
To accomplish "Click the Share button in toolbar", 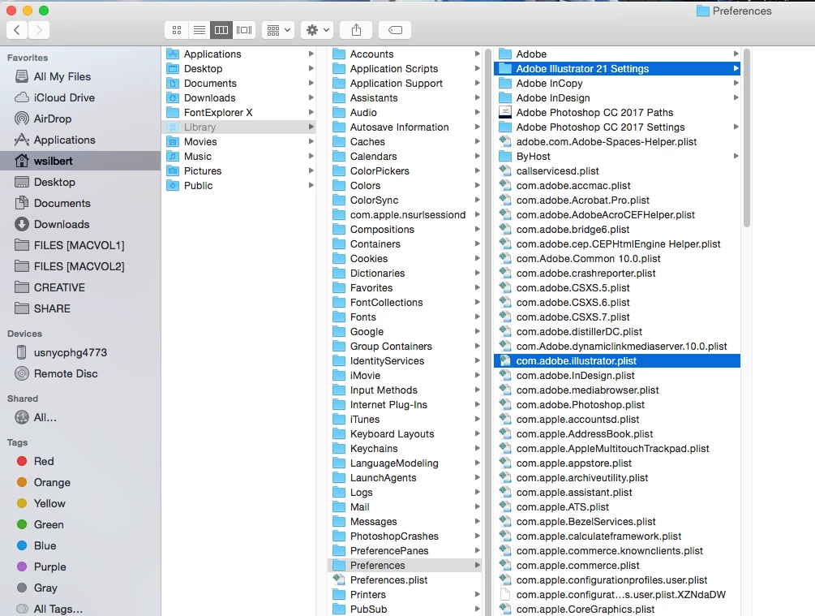I will pyautogui.click(x=356, y=30).
